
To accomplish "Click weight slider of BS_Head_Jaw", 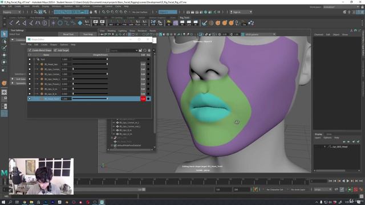I will tap(90, 64).
